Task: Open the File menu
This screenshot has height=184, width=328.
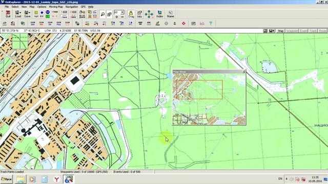Action: click(x=7, y=7)
